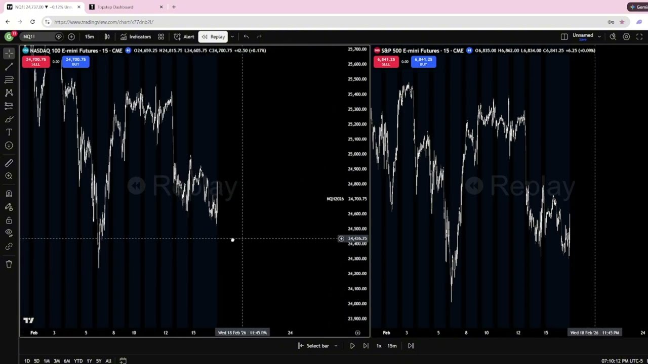The image size is (648, 364).
Task: Open the NQ1! symbol search box
Action: [42, 36]
